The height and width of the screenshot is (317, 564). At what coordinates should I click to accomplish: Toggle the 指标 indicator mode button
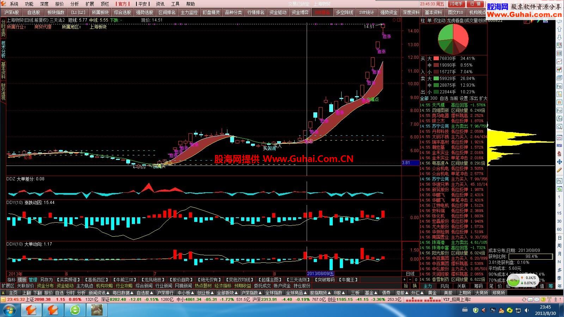12,280
